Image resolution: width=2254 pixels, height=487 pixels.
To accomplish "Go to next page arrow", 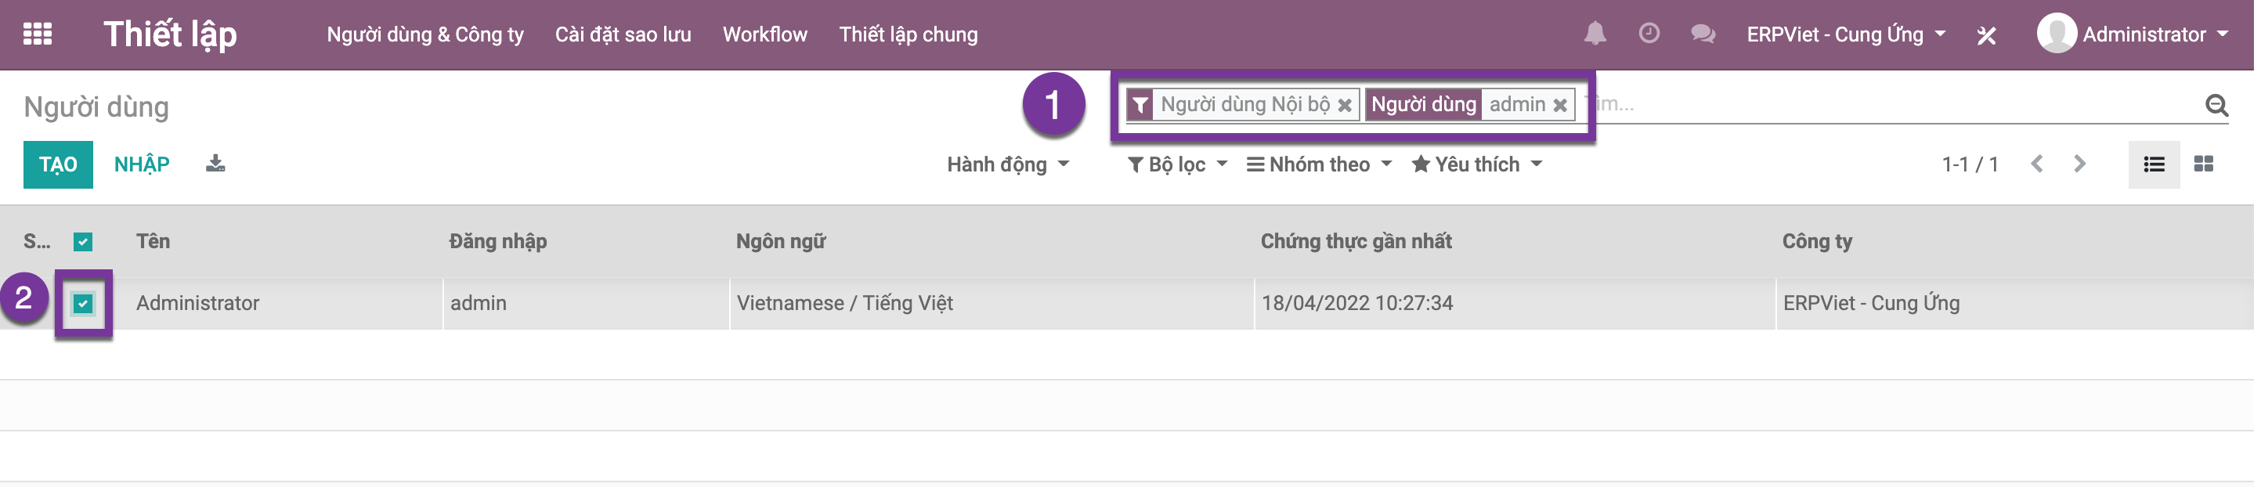I will 2079,164.
